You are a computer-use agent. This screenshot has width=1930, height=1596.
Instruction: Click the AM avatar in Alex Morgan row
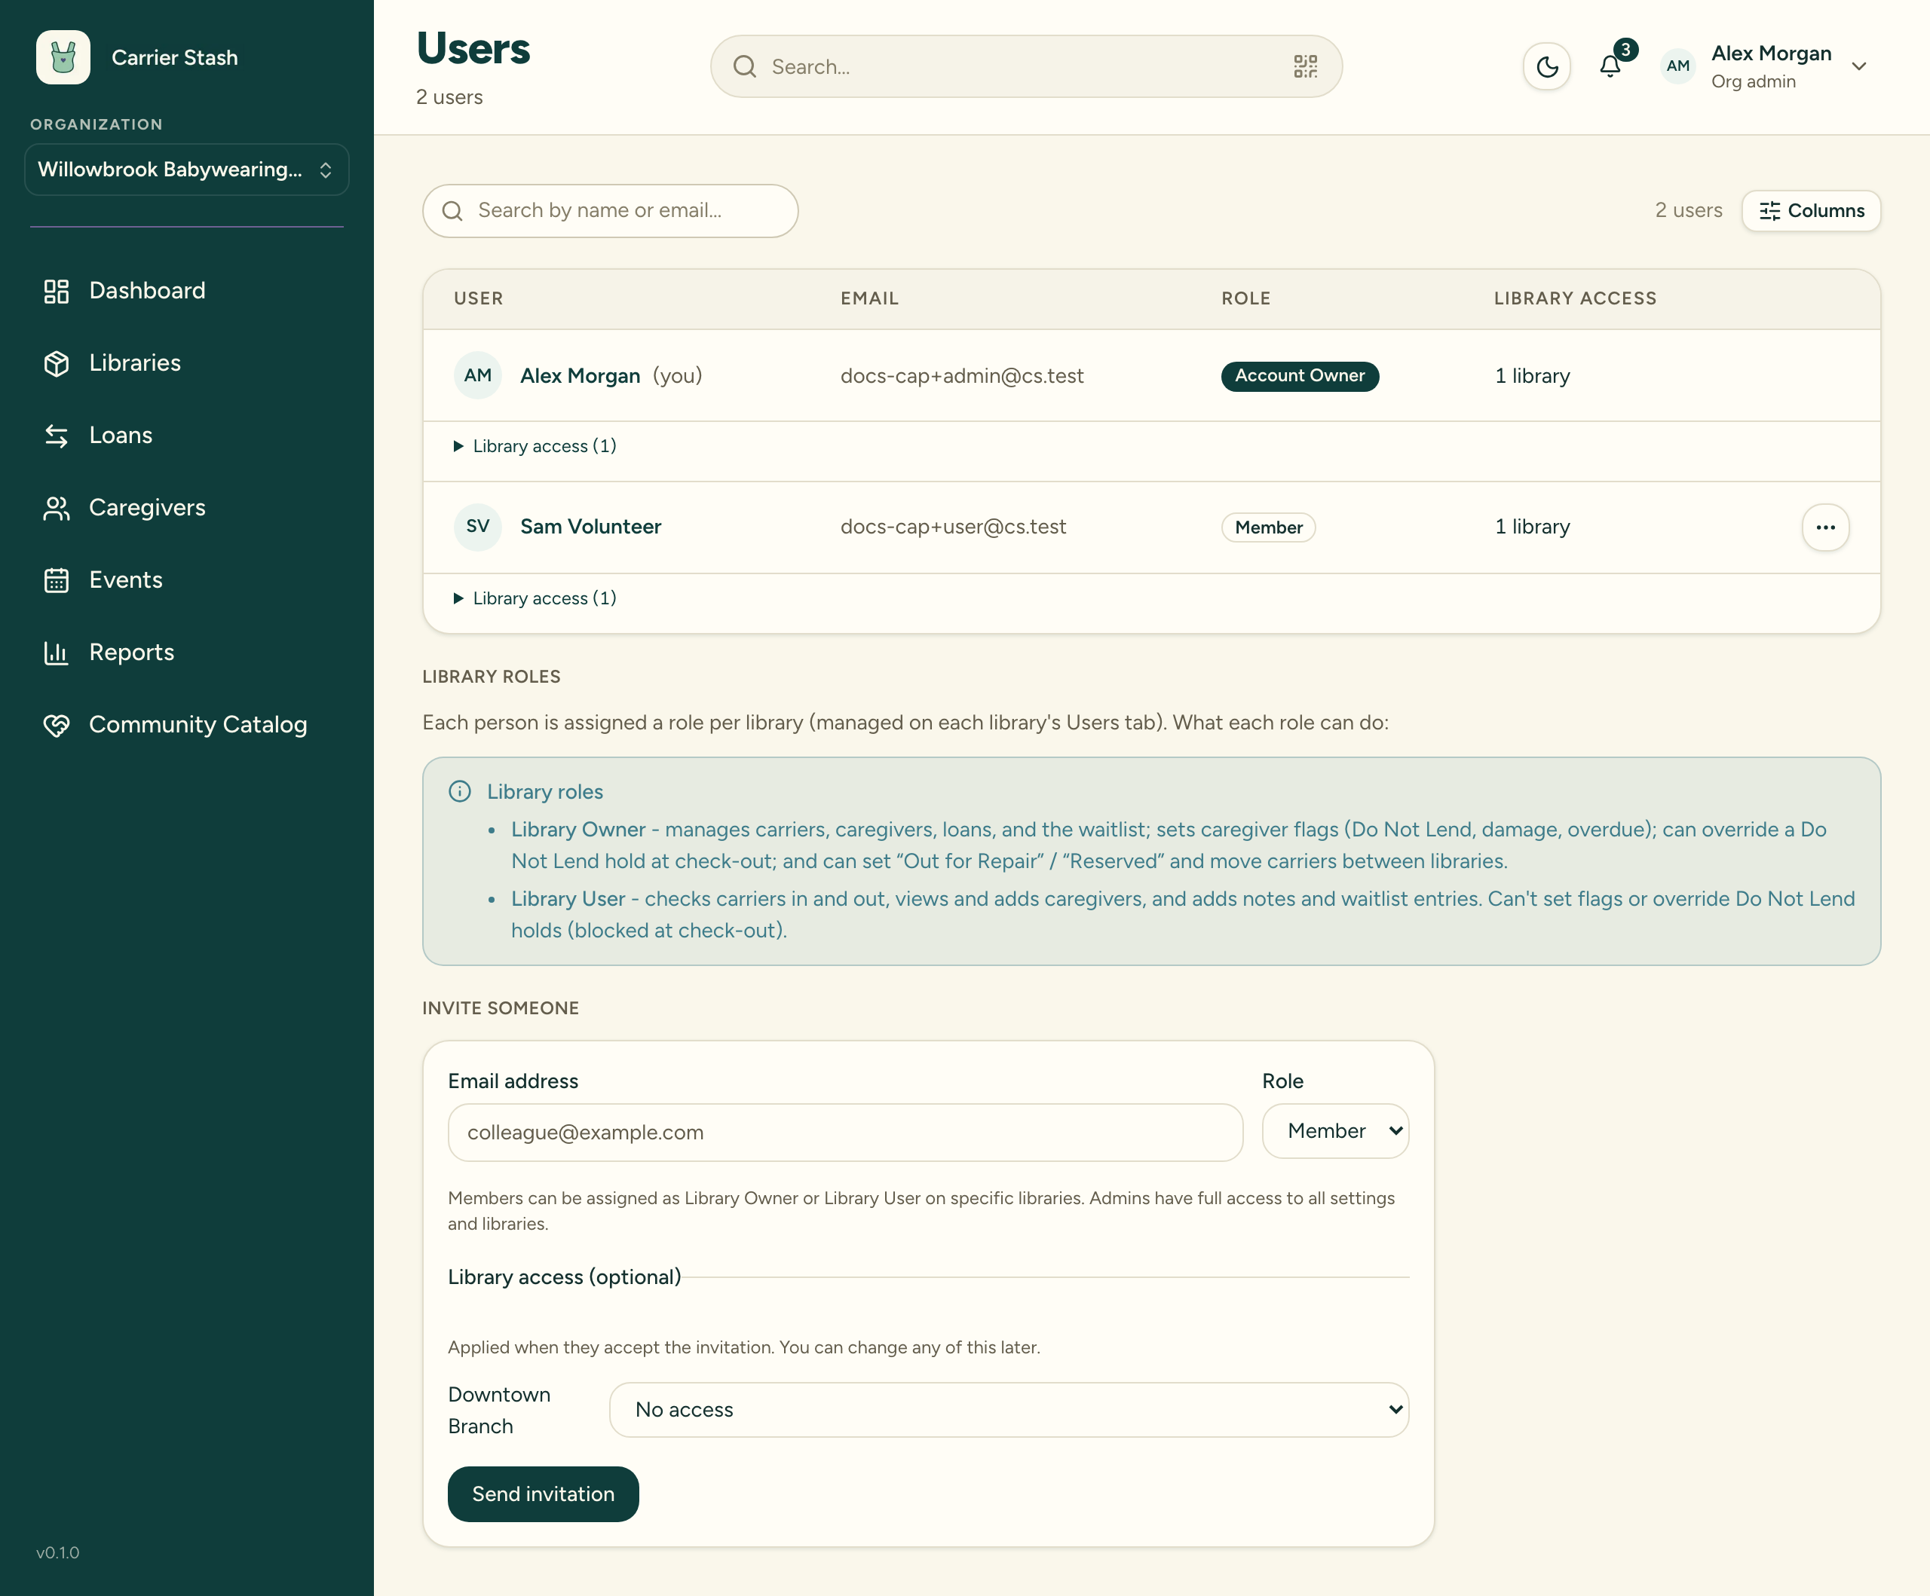pyautogui.click(x=478, y=375)
